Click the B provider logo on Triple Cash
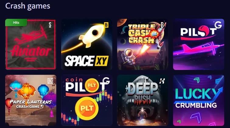 coord(162,25)
